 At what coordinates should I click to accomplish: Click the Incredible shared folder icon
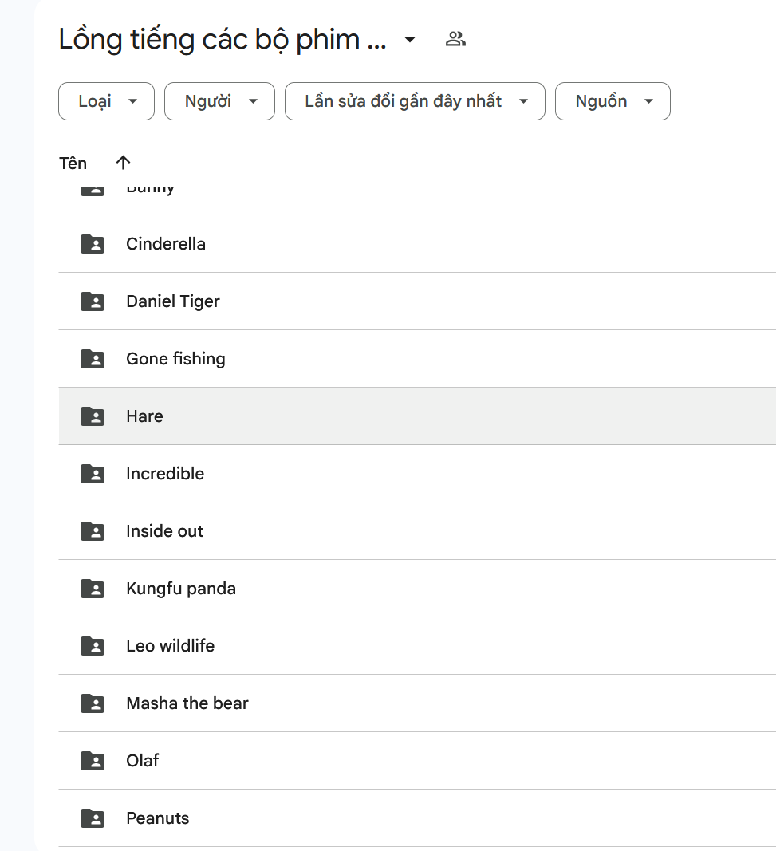93,474
